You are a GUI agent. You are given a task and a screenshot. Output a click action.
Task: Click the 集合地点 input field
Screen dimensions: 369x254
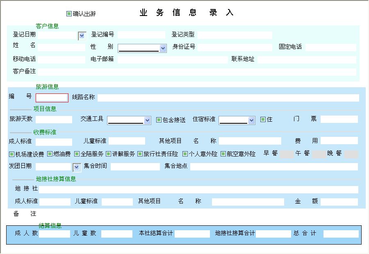(x=274, y=167)
